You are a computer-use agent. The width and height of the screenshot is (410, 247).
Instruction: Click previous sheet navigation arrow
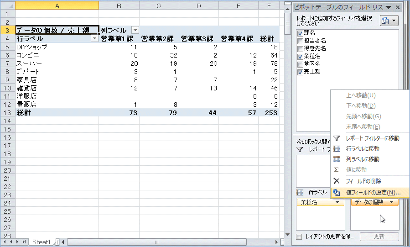11,242
